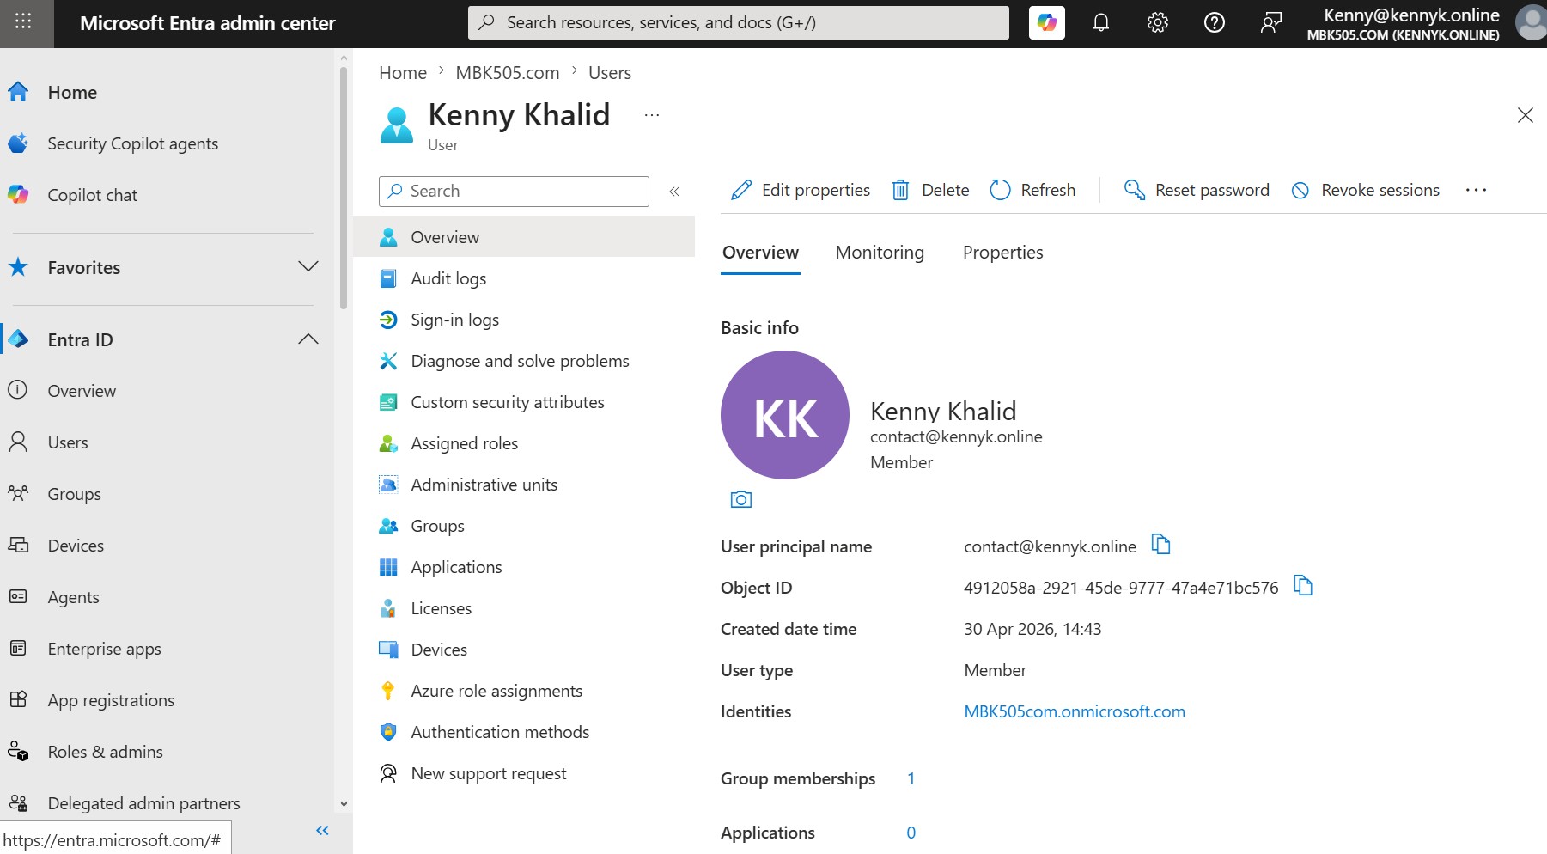Open Group memberships count 1
Image resolution: width=1547 pixels, height=854 pixels.
pyautogui.click(x=911, y=778)
